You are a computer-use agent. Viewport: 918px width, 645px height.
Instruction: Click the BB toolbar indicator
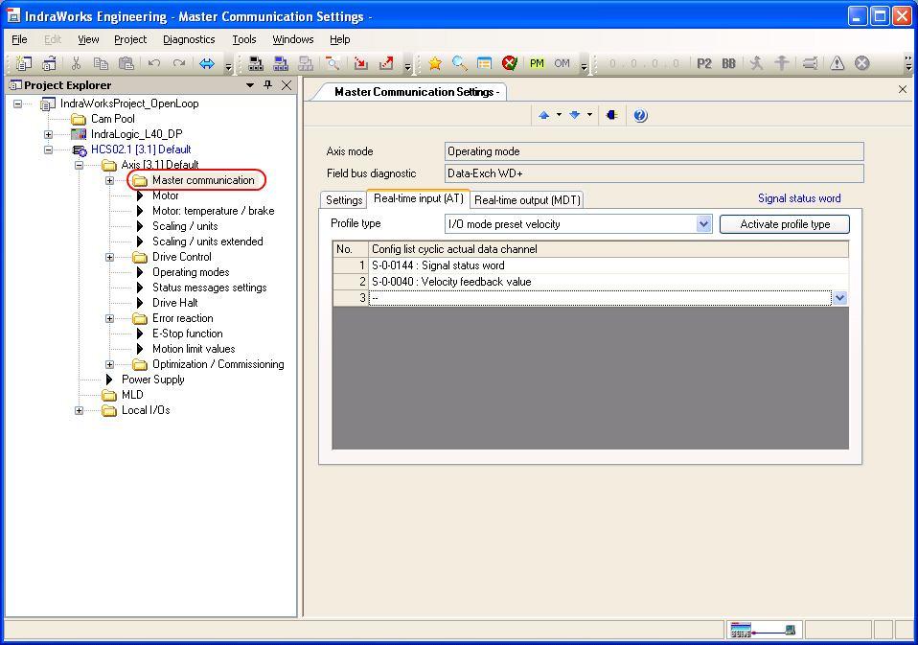click(729, 63)
